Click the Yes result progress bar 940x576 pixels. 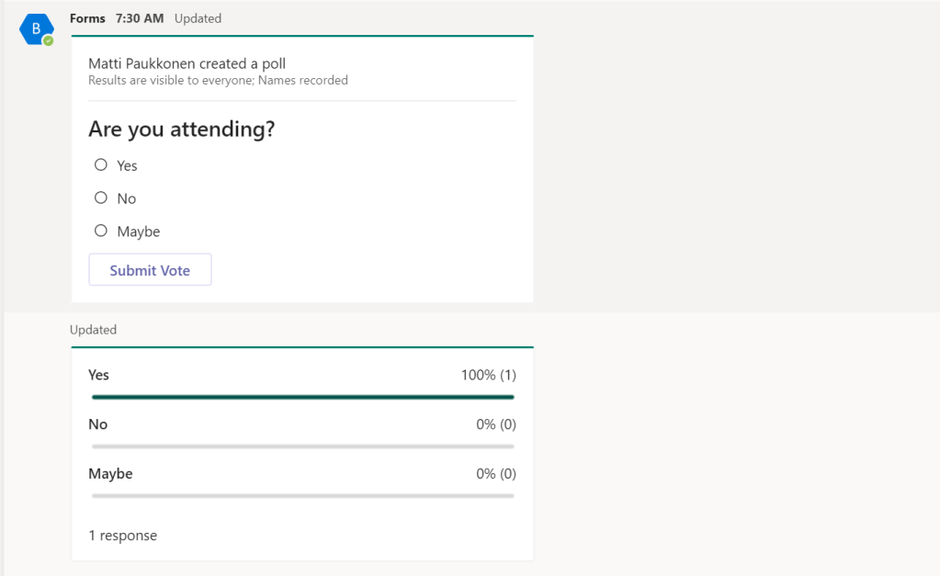coord(302,397)
